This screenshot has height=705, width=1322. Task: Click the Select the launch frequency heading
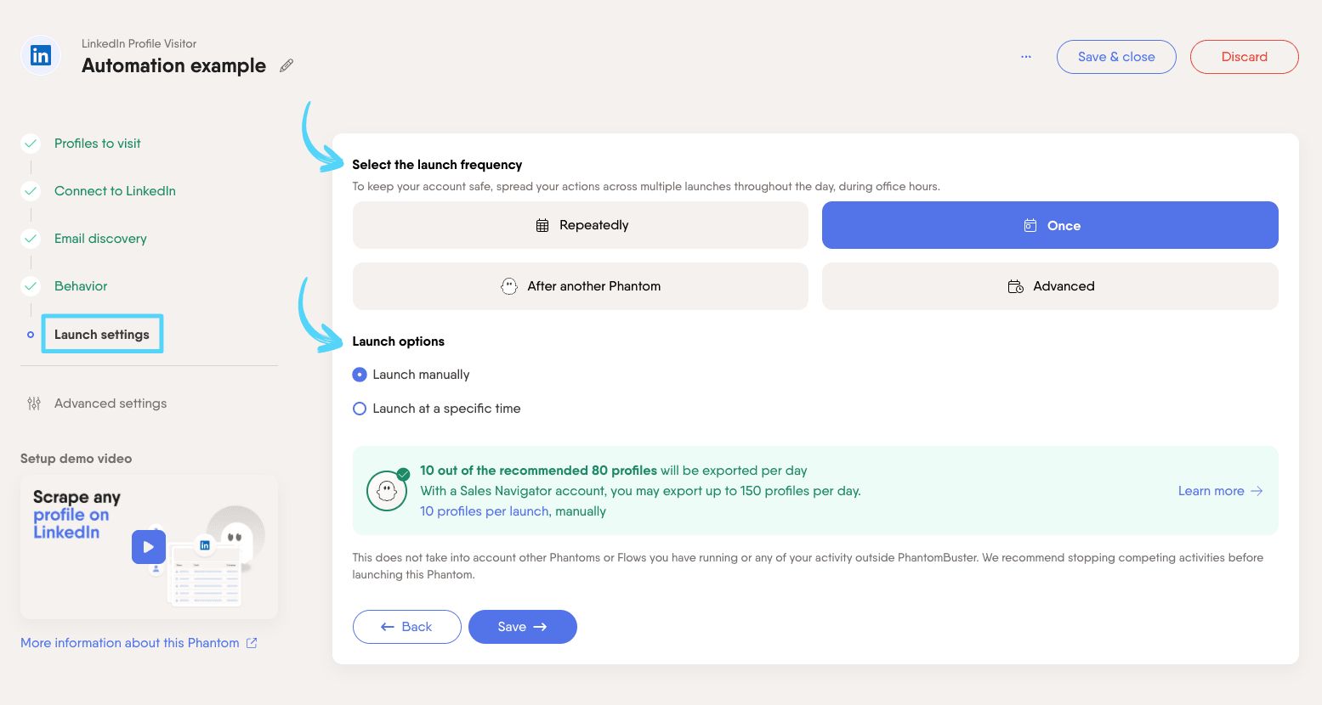437,165
